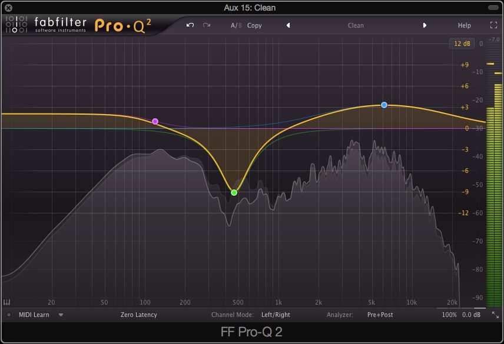Show the piano keyboard display icon

6,302
